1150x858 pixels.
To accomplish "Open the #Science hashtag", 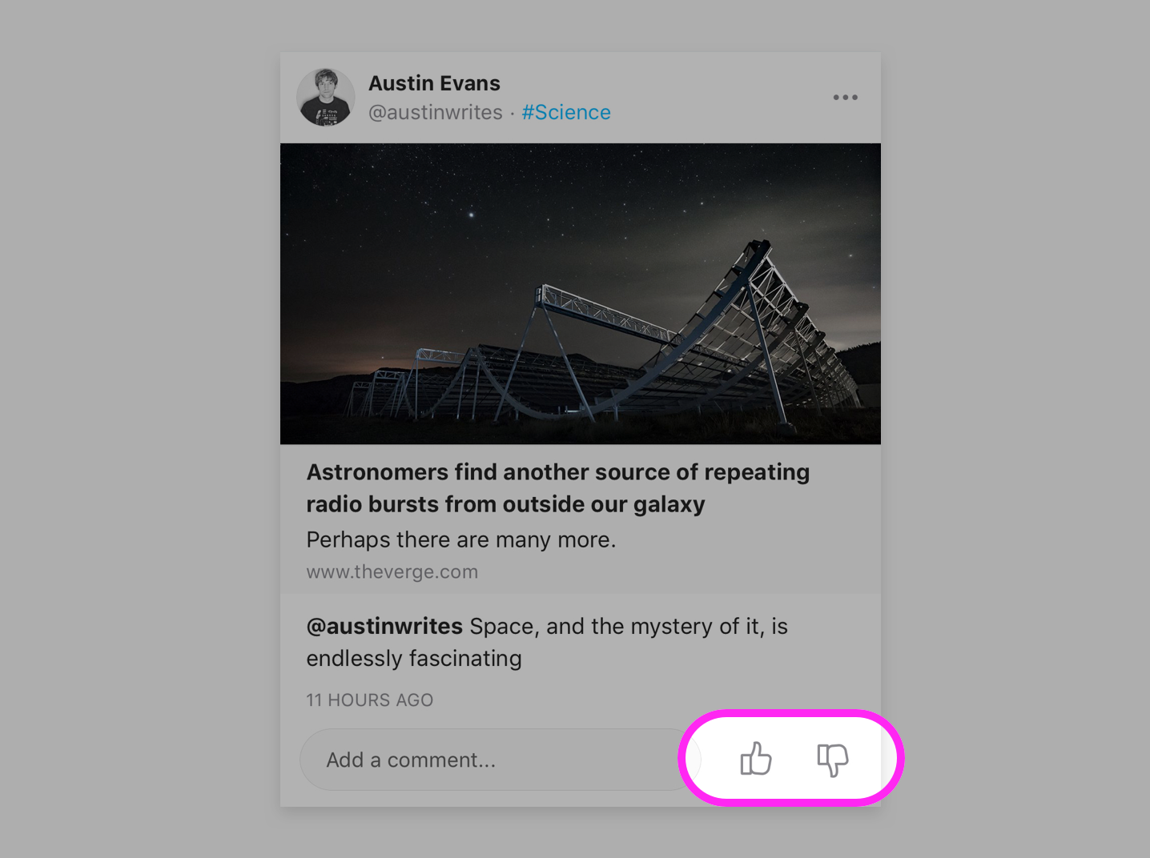I will click(x=566, y=113).
